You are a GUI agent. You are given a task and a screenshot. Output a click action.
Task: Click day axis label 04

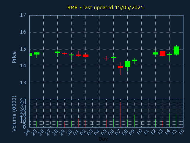(x=97, y=132)
